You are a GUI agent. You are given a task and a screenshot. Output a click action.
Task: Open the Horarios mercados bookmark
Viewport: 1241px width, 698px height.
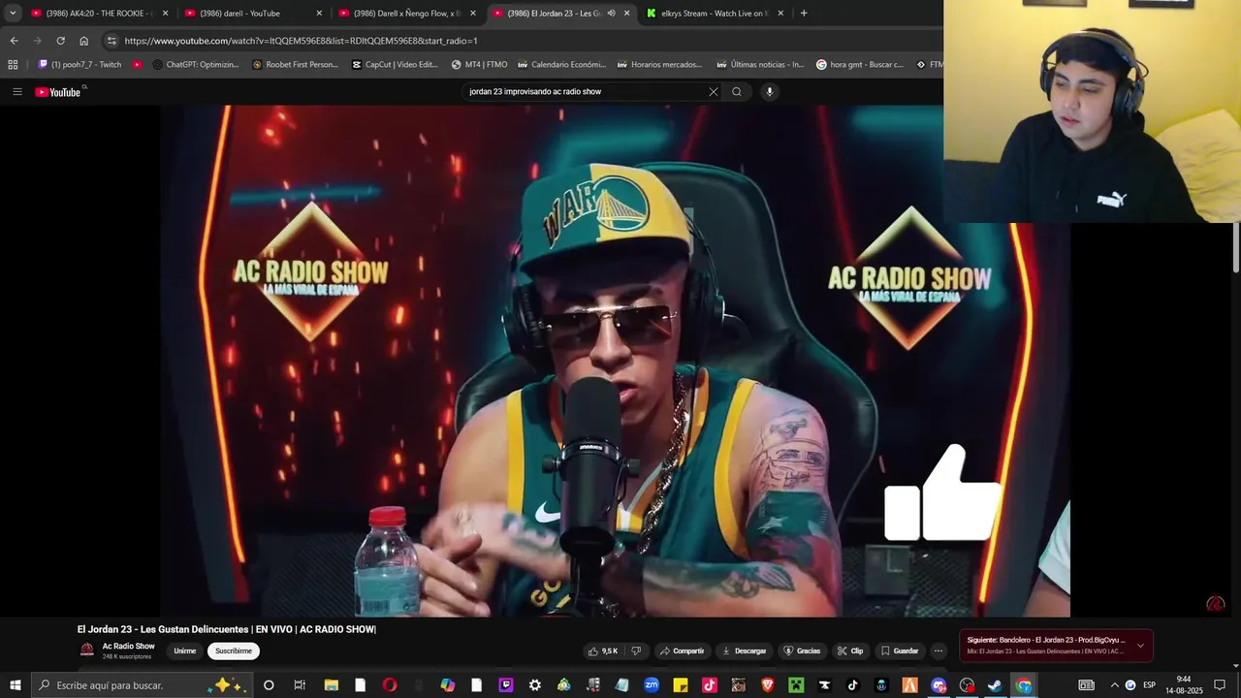[x=660, y=65]
